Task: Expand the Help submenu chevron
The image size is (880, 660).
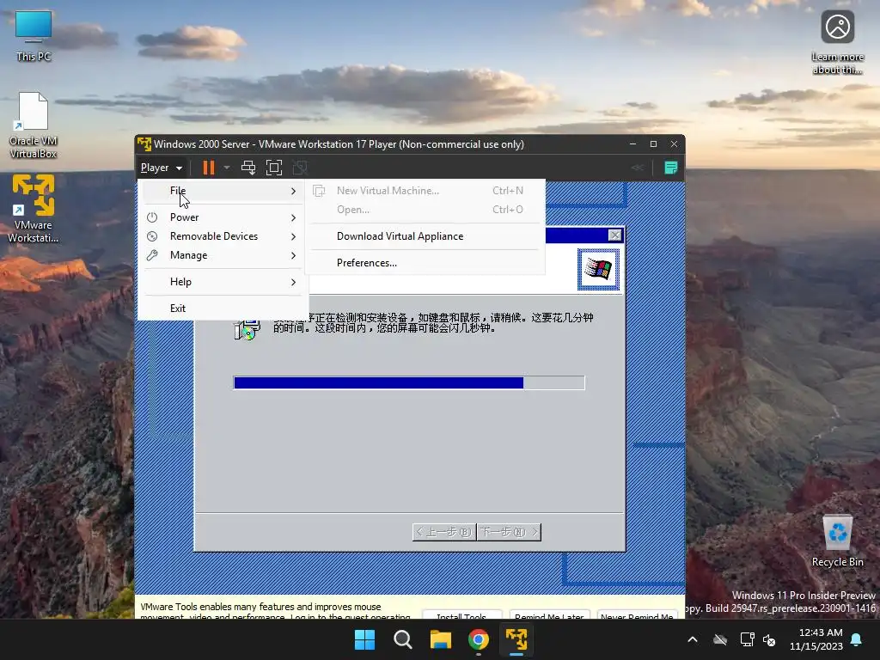Action: tap(293, 282)
